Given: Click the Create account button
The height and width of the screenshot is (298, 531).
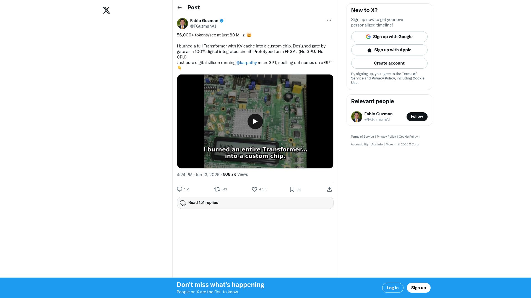Looking at the screenshot, I should (x=389, y=63).
